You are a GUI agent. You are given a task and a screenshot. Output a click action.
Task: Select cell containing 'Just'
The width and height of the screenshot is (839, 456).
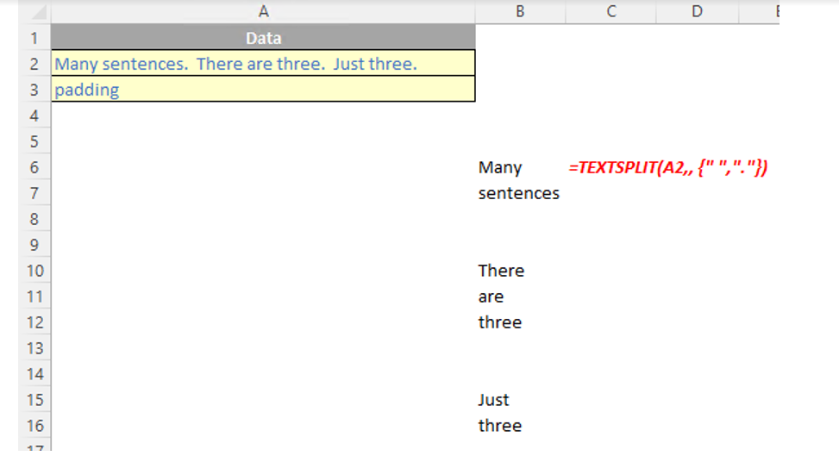[520, 400]
